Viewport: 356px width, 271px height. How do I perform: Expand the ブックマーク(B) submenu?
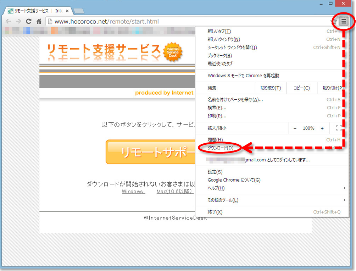(x=272, y=55)
